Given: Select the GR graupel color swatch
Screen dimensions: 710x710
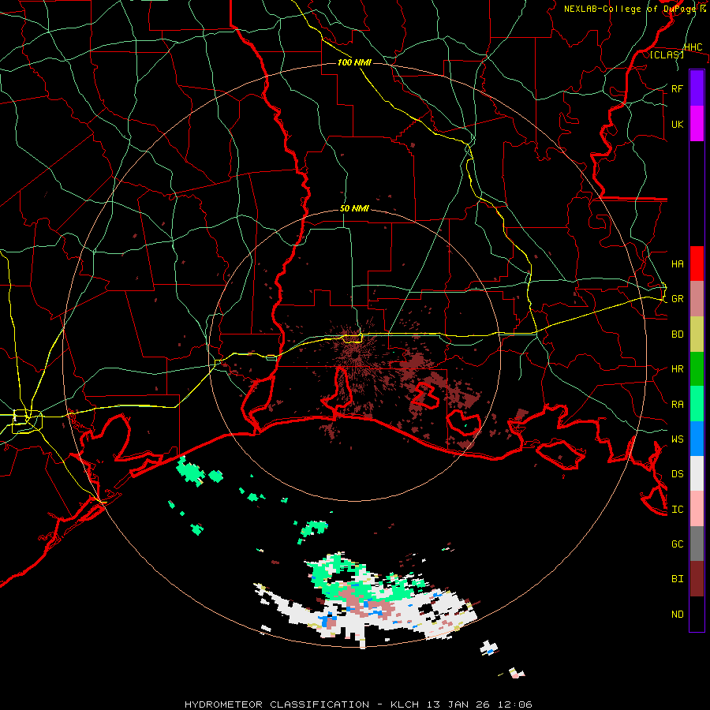Looking at the screenshot, I should (x=697, y=299).
